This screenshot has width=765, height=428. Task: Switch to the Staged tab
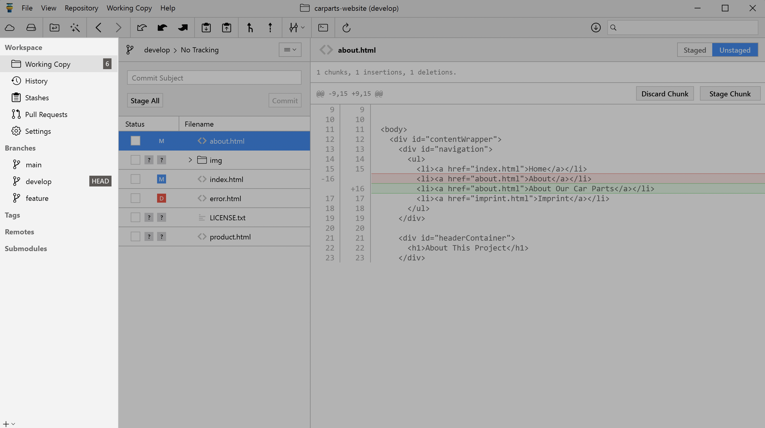[x=695, y=50]
